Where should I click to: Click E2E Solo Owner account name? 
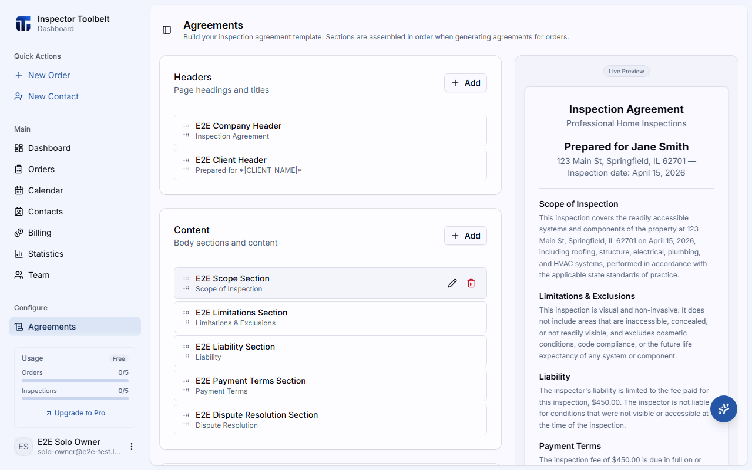click(x=69, y=442)
